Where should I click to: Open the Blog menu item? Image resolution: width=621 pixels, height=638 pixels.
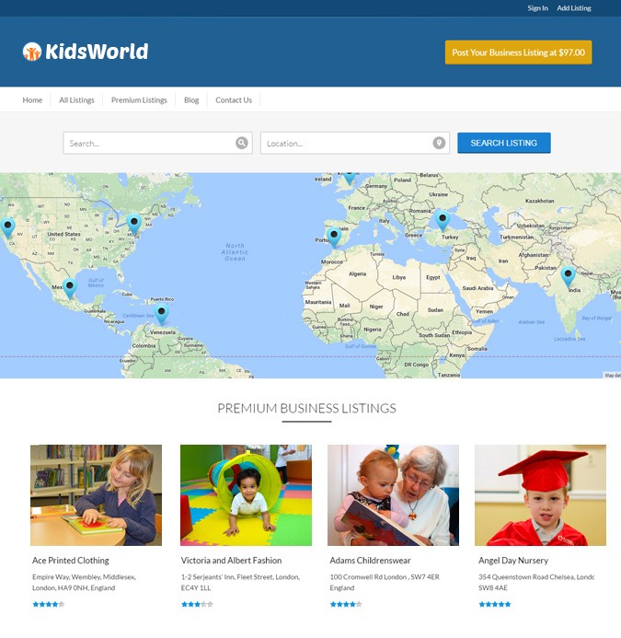(x=191, y=100)
